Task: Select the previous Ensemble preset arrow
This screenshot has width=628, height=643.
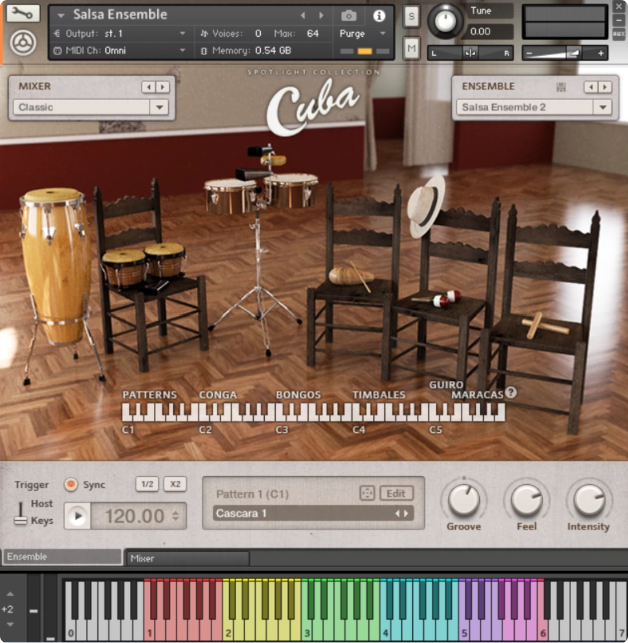Action: (x=591, y=87)
